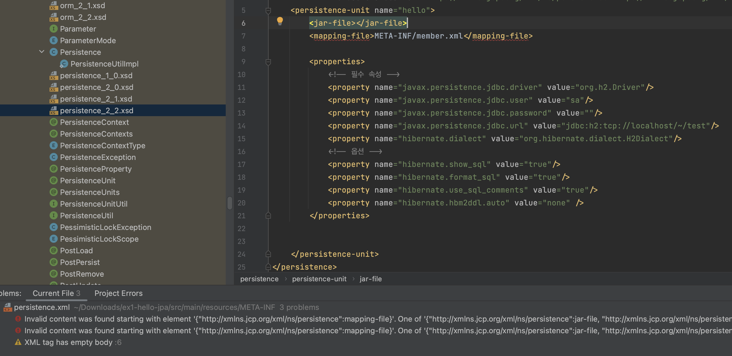Click the hibernate.dialect property line
This screenshot has height=356, width=732.
coord(505,139)
